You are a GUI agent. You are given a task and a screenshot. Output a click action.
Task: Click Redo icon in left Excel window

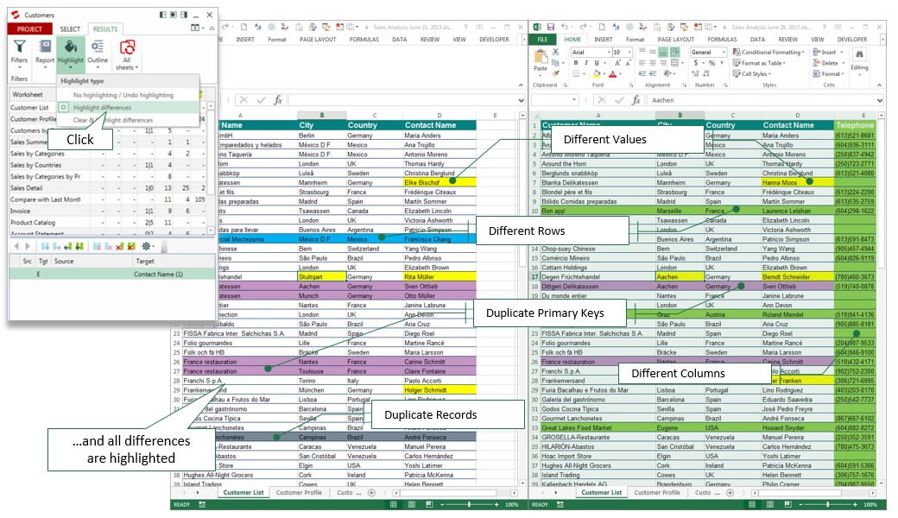pyautogui.click(x=225, y=27)
